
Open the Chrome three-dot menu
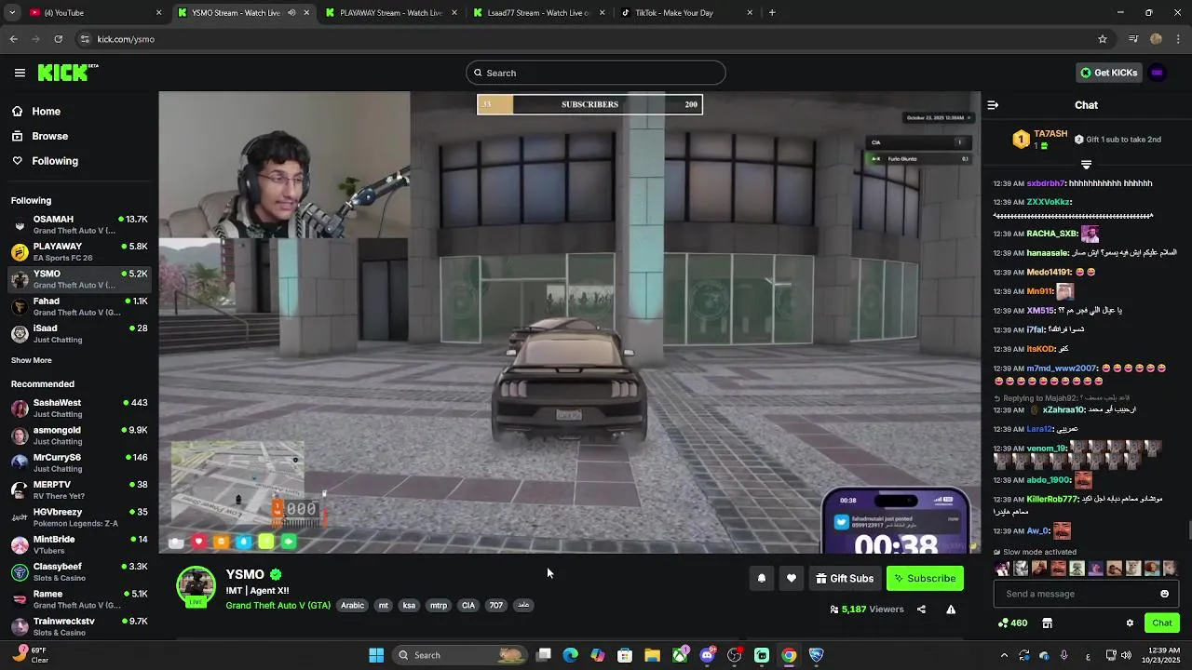click(1178, 39)
